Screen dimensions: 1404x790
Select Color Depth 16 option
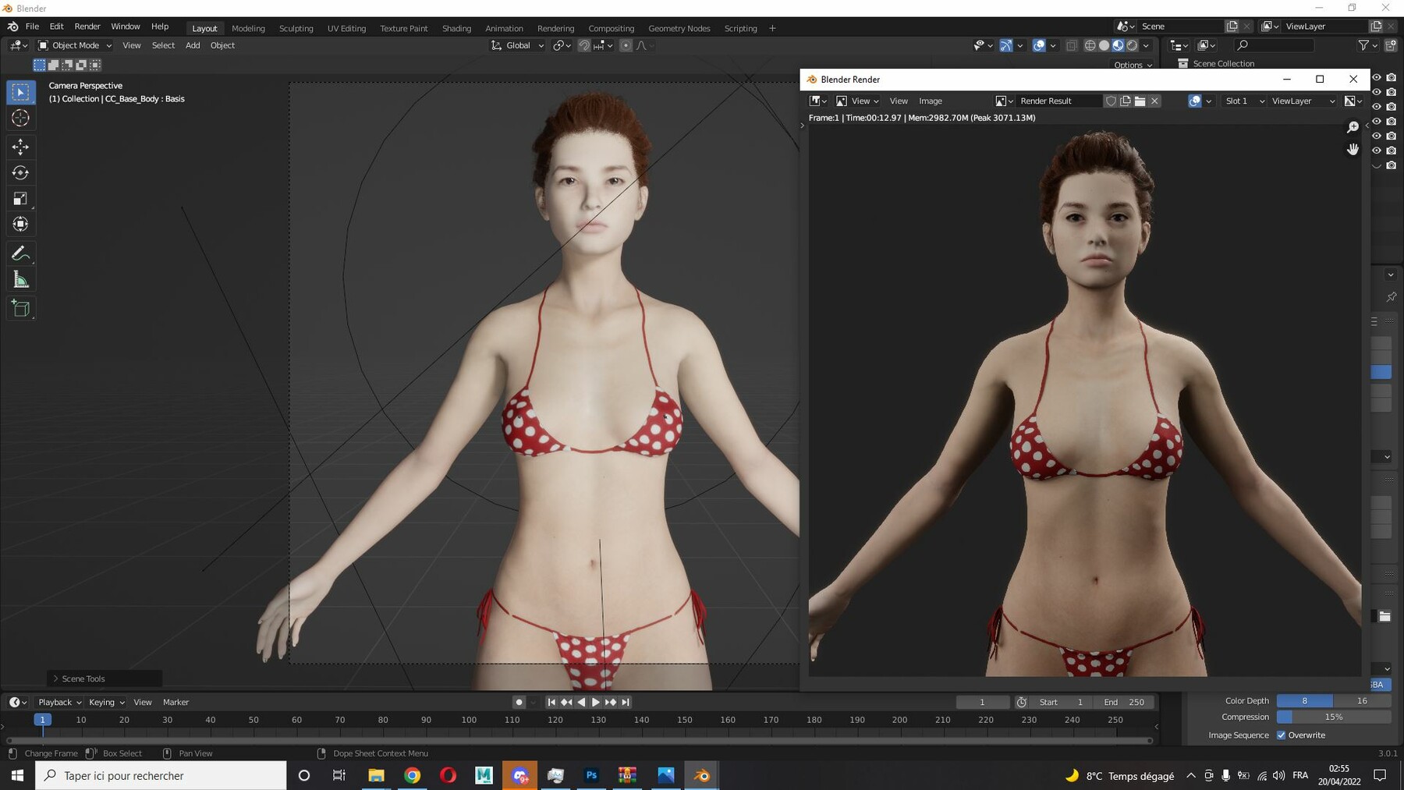(x=1362, y=700)
